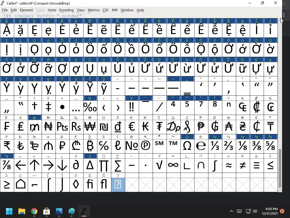The height and width of the screenshot is (218, 290).
Task: Select the Naira sign glyph cell
Action: 48,127
